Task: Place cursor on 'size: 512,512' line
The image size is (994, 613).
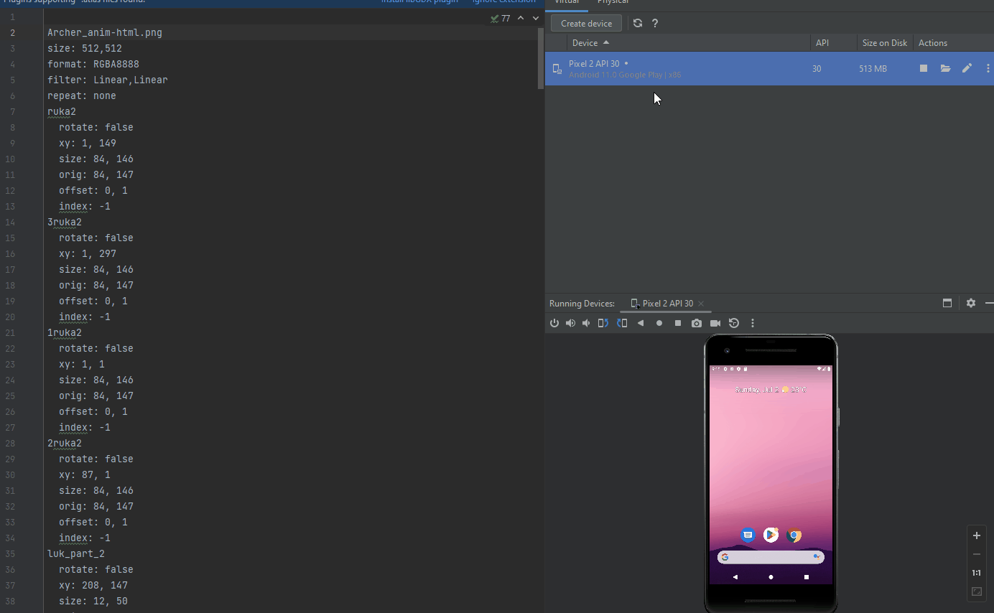Action: pos(85,49)
